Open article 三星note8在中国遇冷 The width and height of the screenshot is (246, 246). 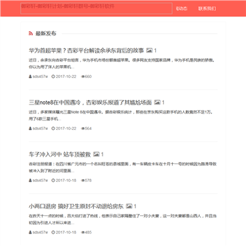[90, 102]
